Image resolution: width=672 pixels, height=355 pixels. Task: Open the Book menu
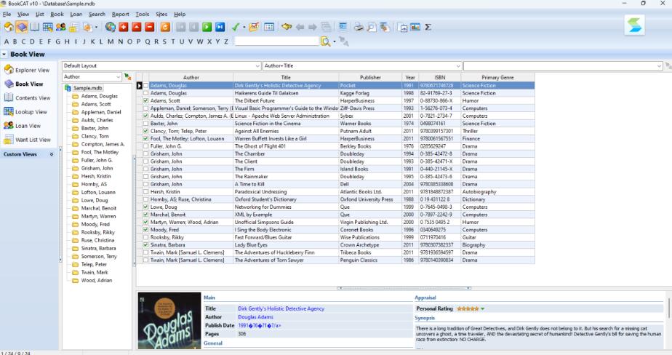click(x=57, y=14)
